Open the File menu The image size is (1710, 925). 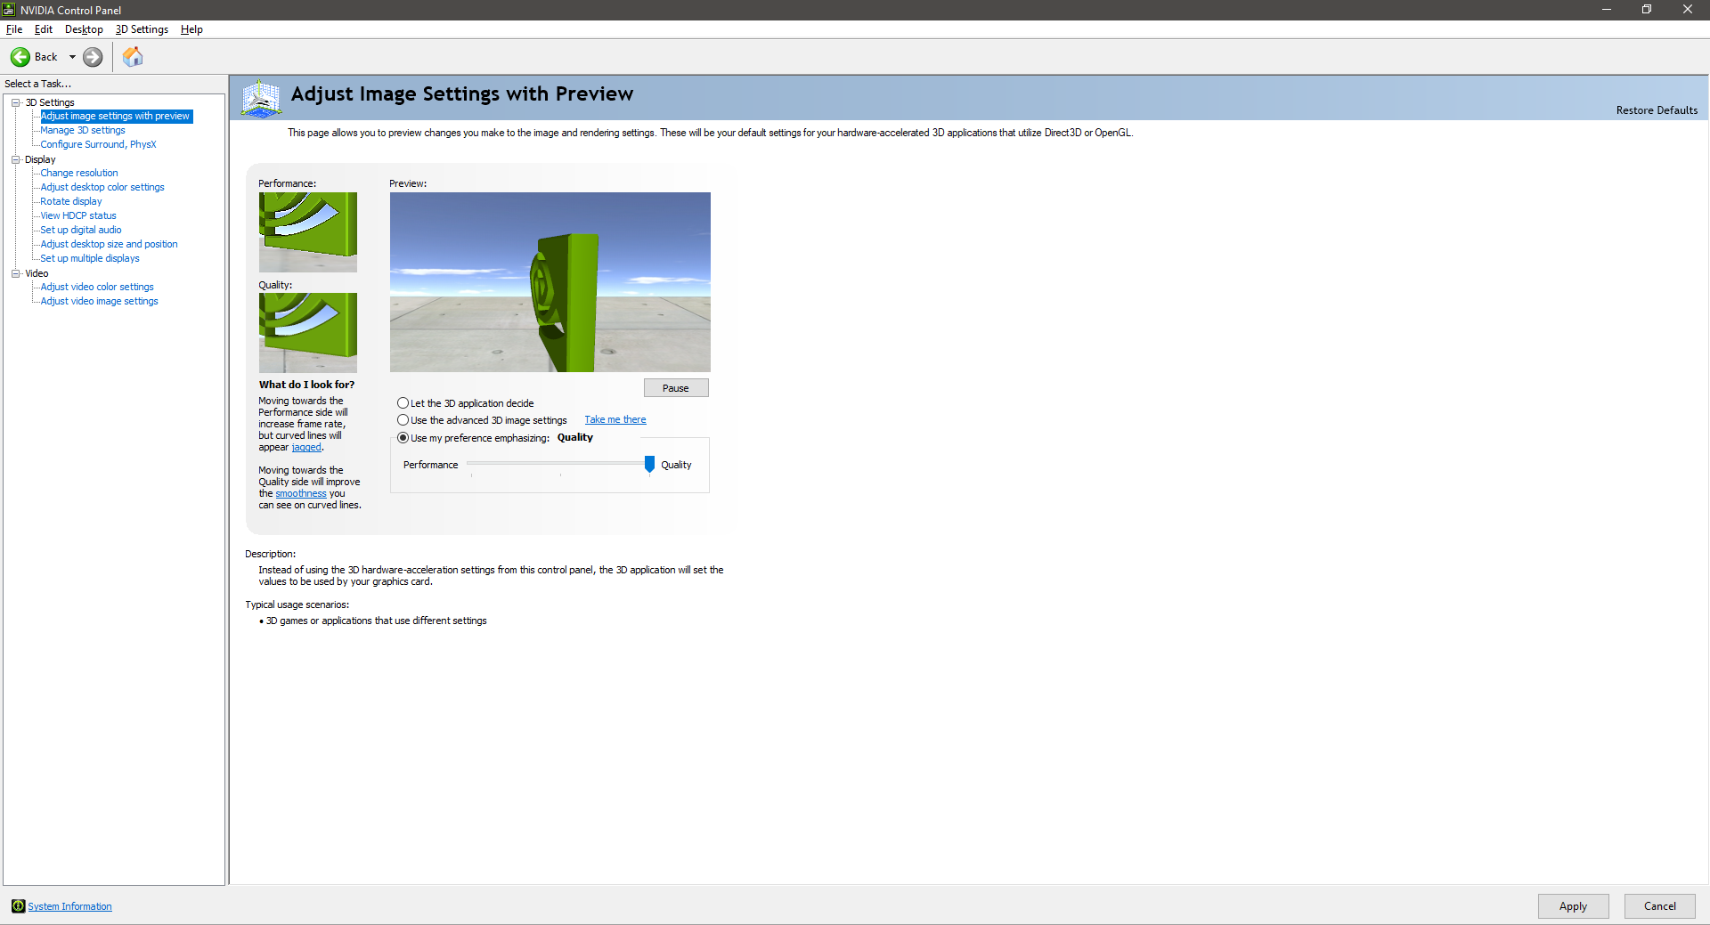14,29
